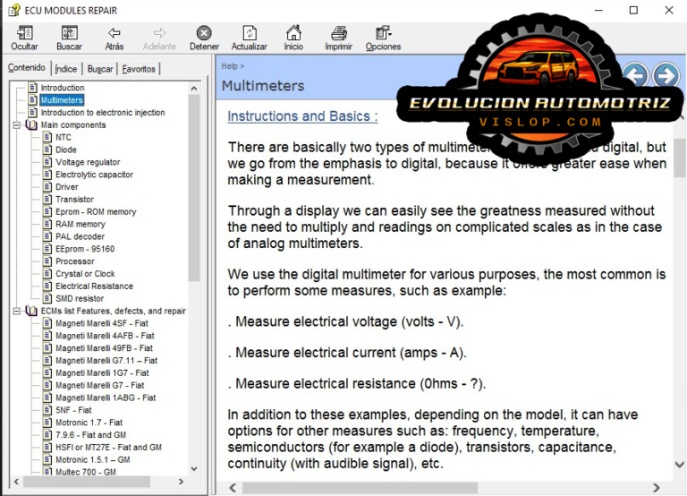Open the Instructions and Basics link
The height and width of the screenshot is (496, 687).
click(302, 116)
